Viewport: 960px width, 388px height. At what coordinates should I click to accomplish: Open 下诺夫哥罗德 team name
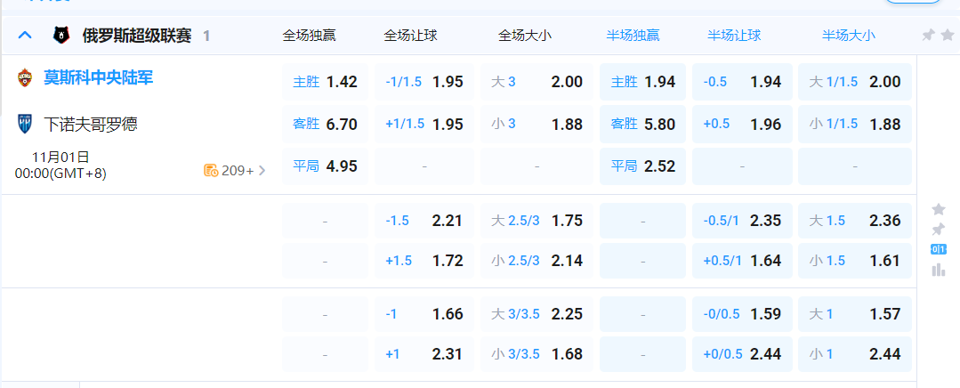pyautogui.click(x=91, y=125)
